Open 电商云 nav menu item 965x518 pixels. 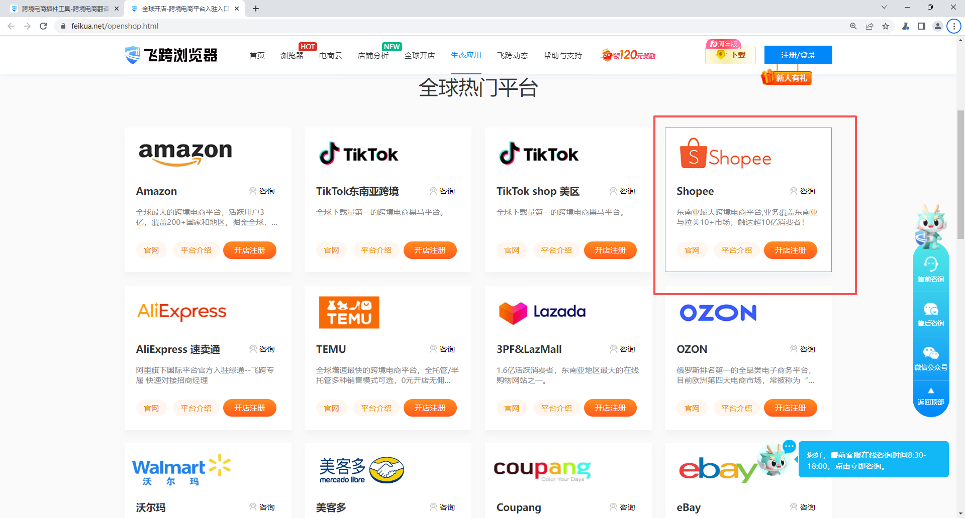(x=330, y=55)
